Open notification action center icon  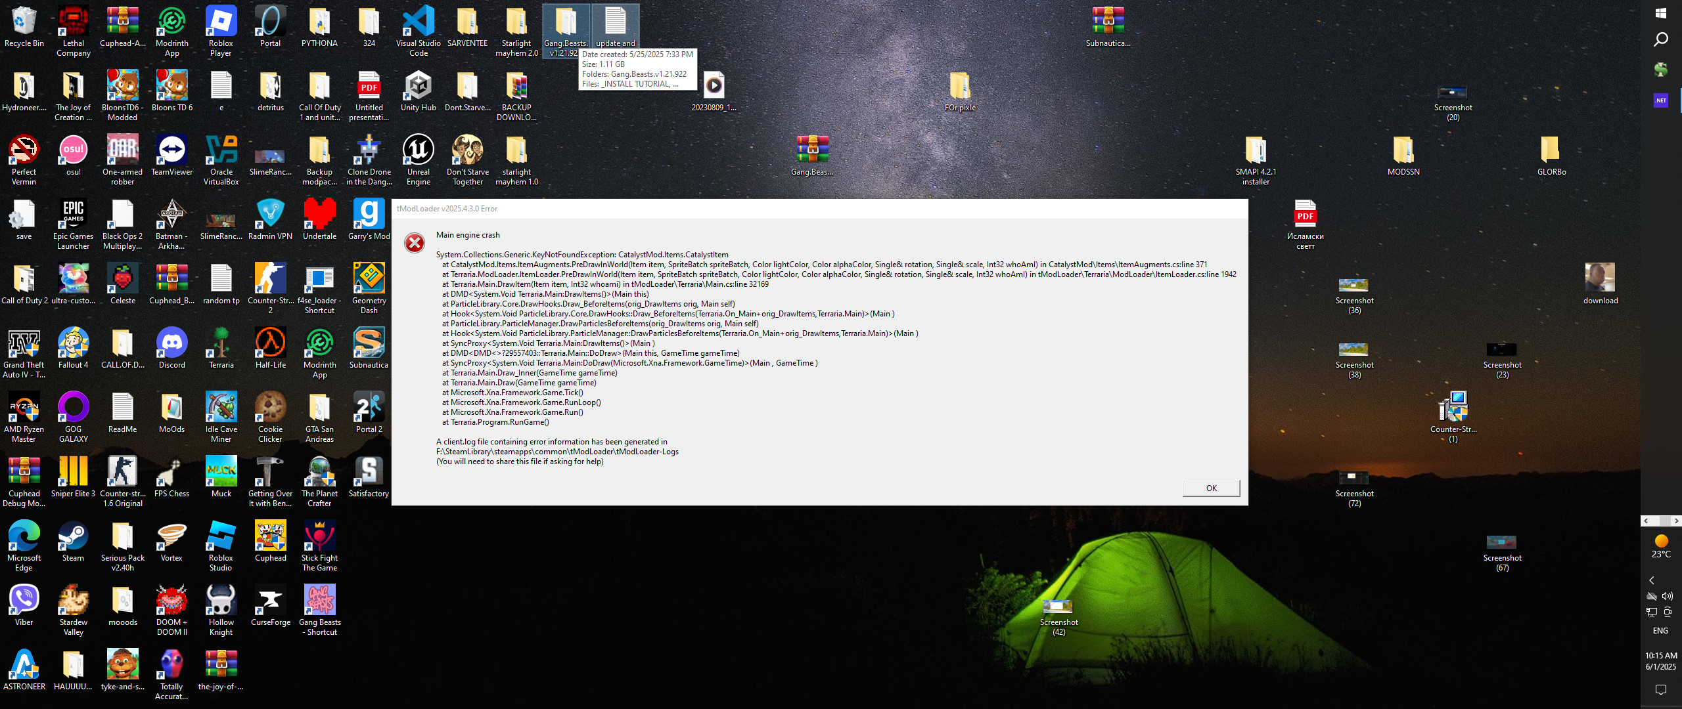(1660, 689)
